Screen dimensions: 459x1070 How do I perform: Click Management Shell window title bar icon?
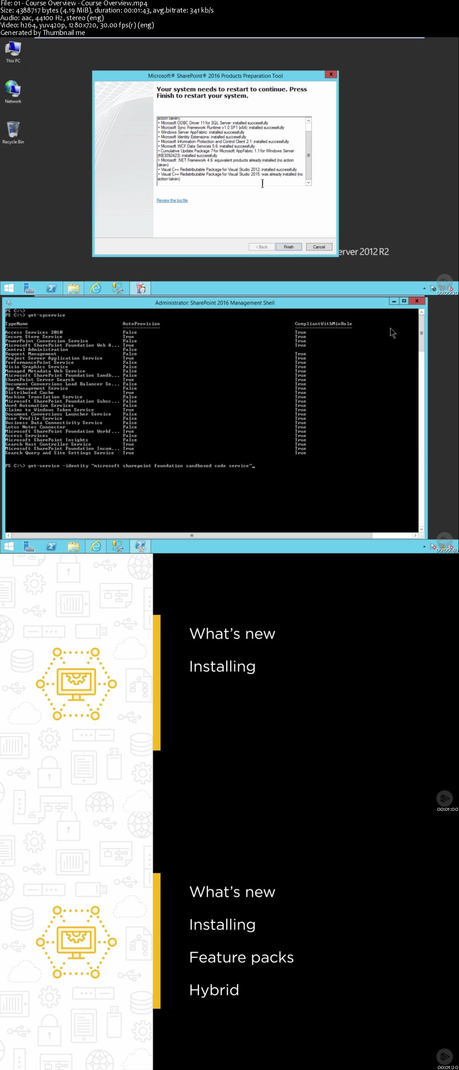click(x=9, y=303)
